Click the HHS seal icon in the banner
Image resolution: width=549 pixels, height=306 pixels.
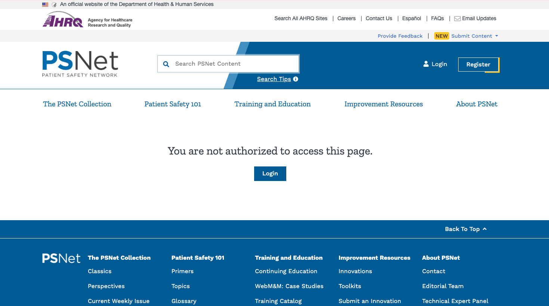coord(55,4)
